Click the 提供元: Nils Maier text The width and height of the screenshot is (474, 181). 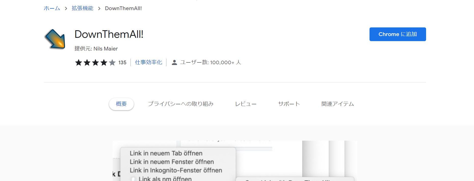96,49
